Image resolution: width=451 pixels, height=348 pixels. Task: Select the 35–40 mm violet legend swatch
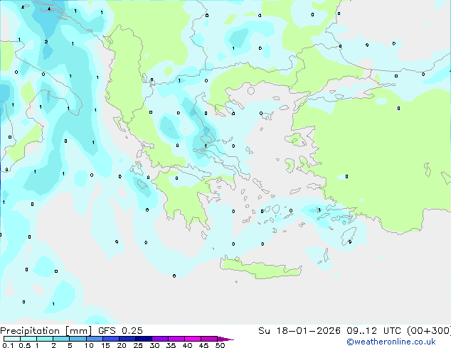176,339
